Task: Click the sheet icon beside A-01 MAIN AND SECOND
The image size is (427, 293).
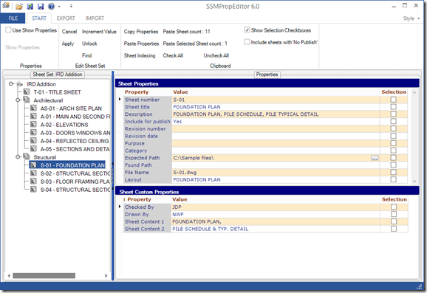Action: pos(33,117)
